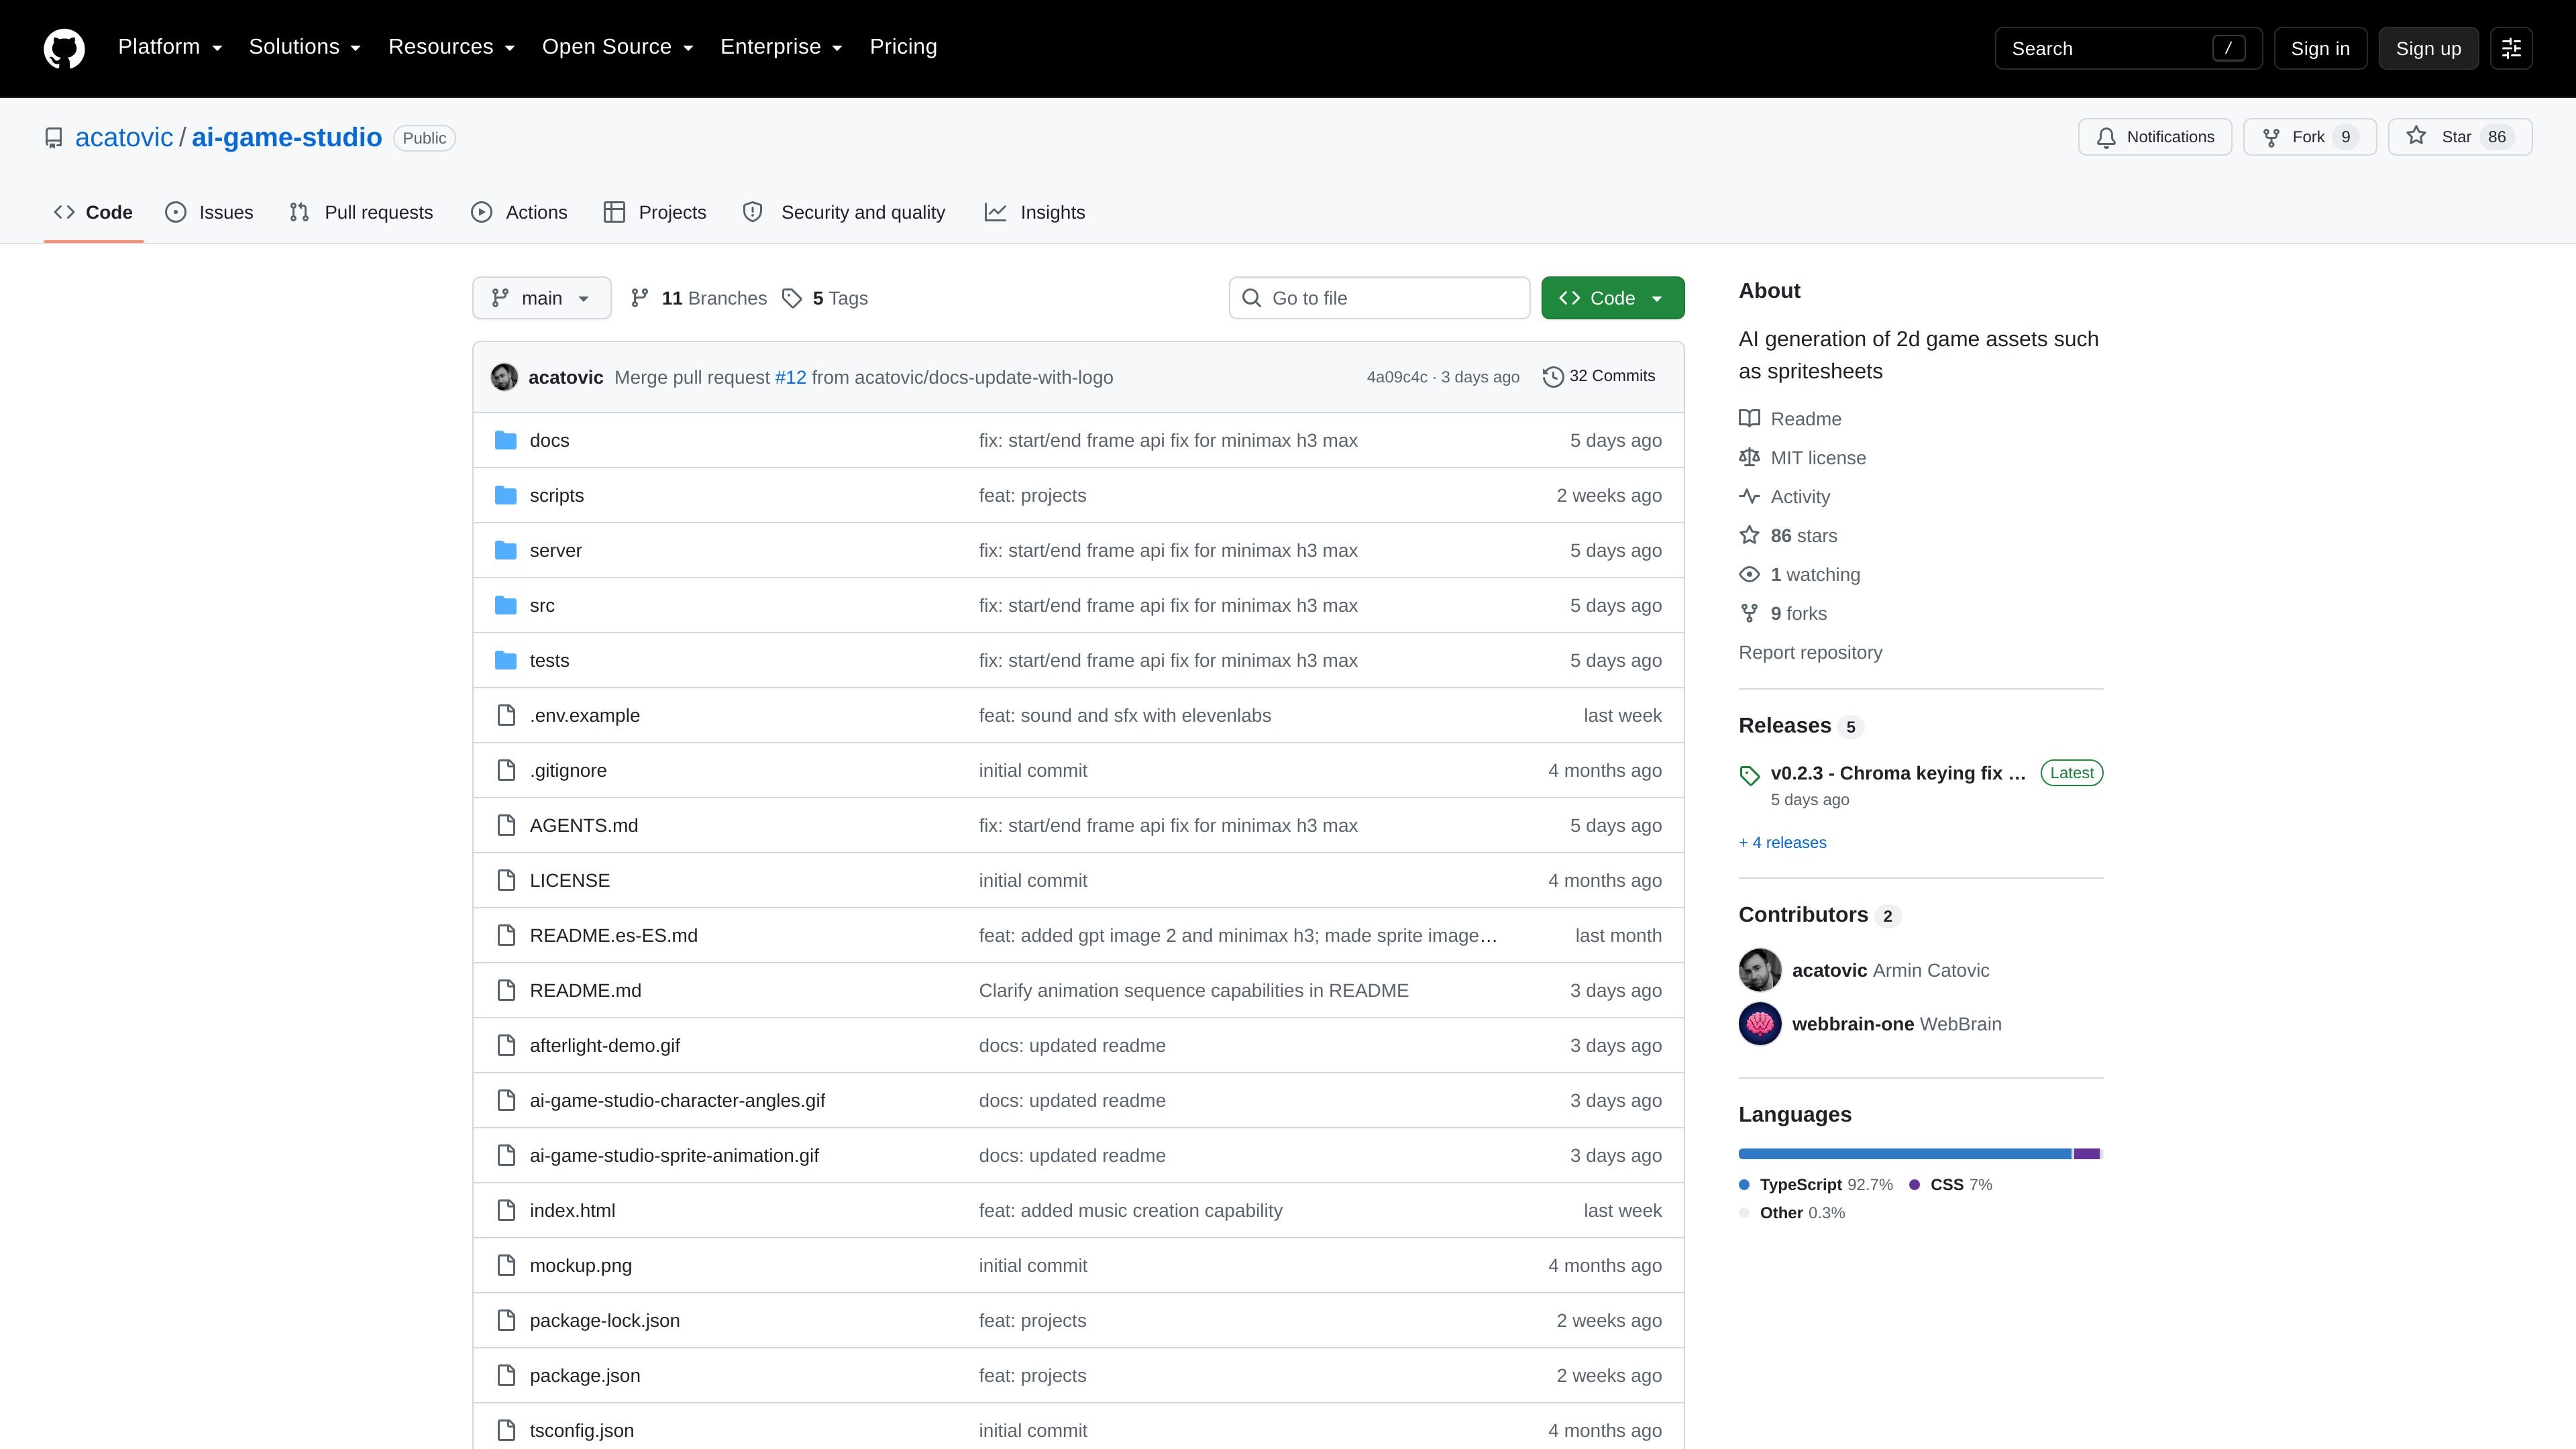The height and width of the screenshot is (1449, 2576).
Task: Click the Search field in header
Action: pyautogui.click(x=2128, y=48)
